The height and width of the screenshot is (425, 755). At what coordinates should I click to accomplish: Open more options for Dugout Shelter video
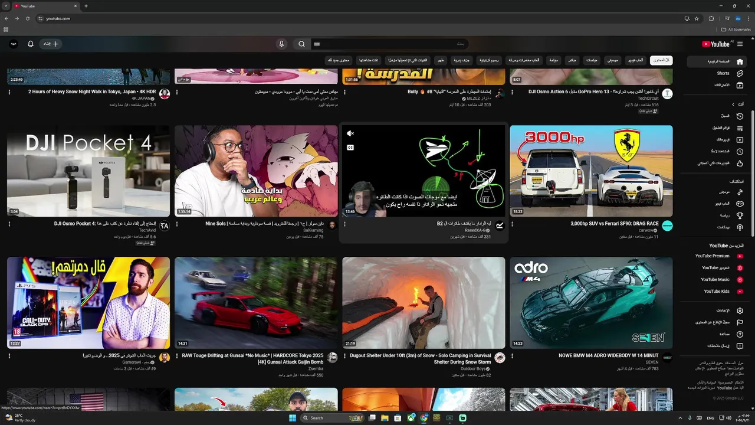344,356
